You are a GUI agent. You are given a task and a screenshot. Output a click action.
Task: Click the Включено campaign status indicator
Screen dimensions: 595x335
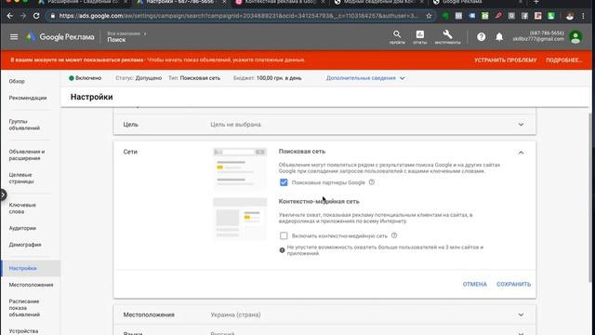pyautogui.click(x=85, y=78)
